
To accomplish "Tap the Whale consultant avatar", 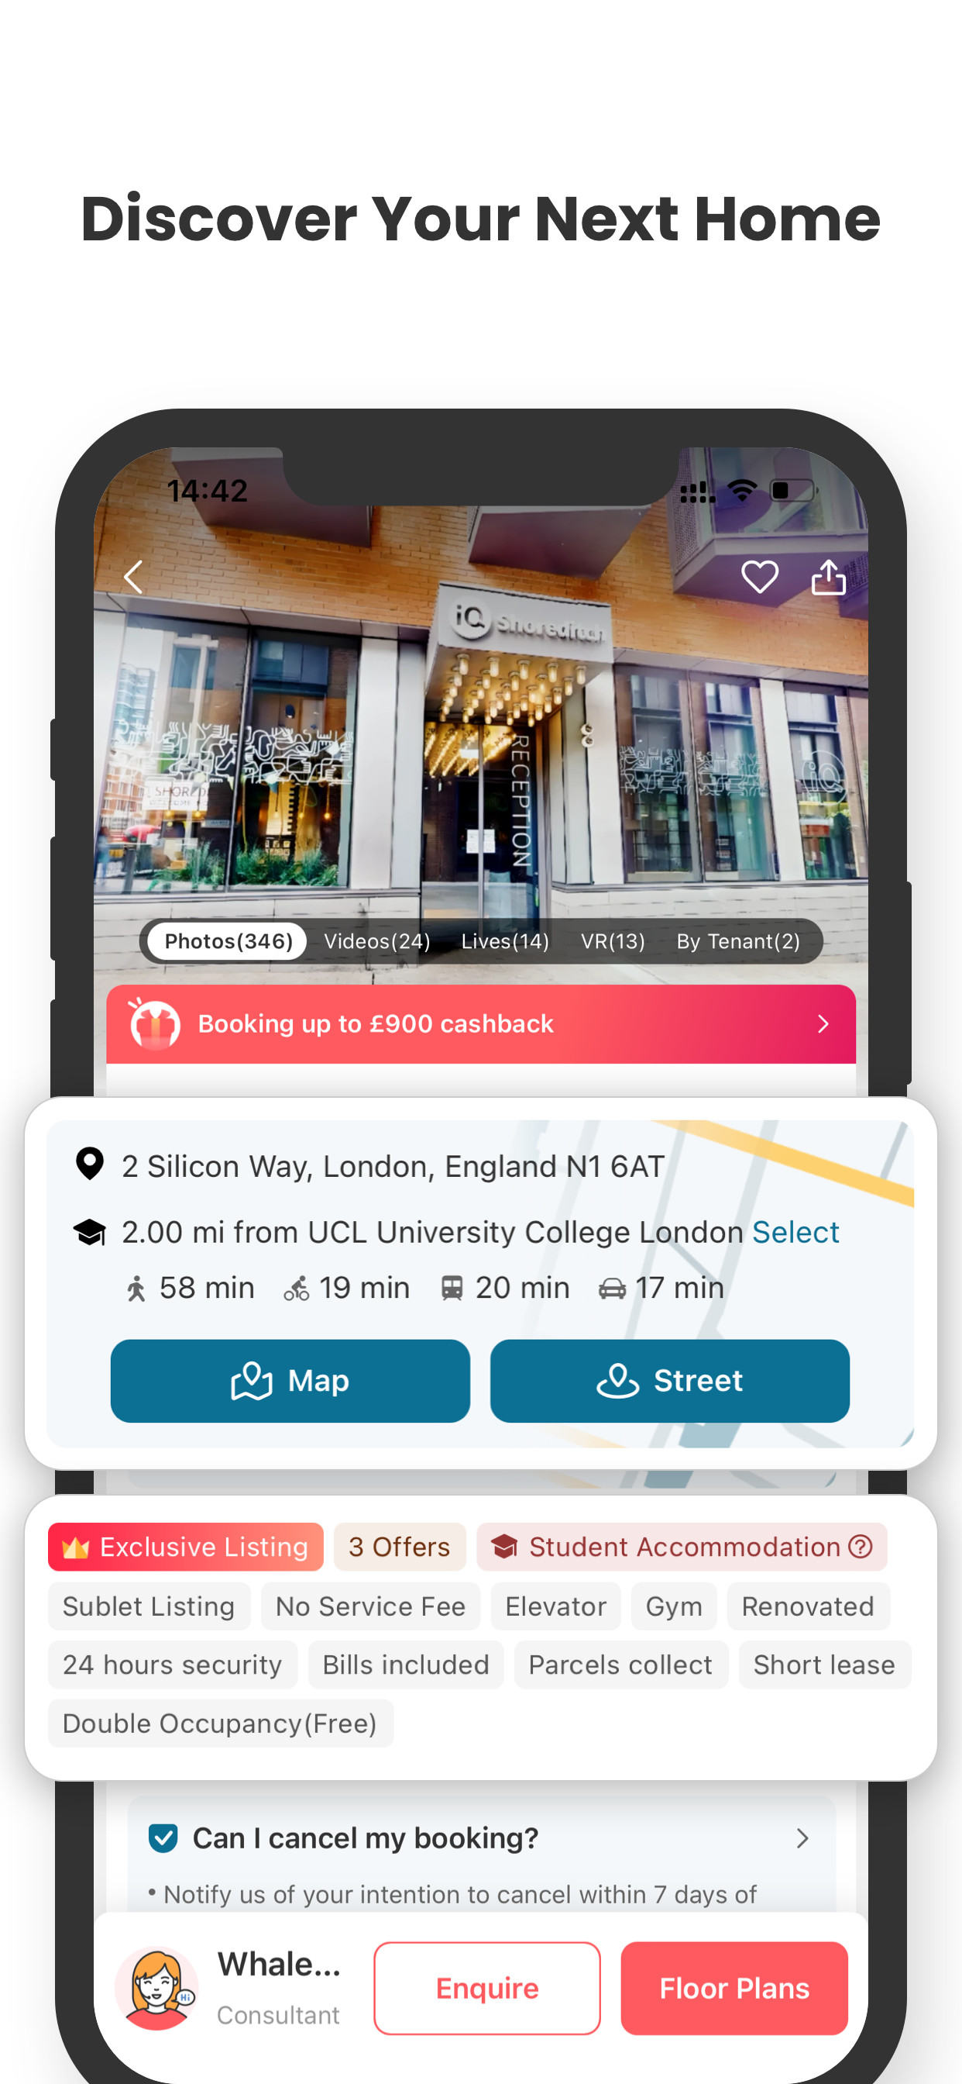I will (x=156, y=1988).
